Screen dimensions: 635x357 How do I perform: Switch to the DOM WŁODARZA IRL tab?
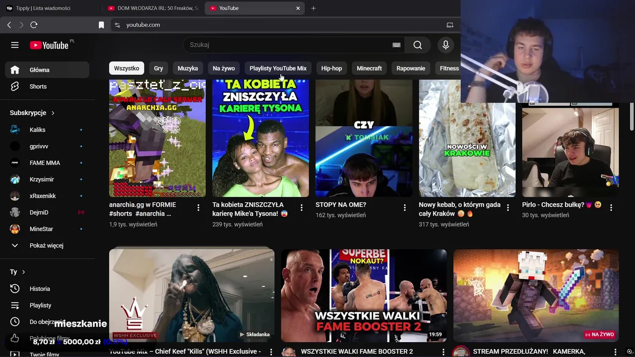point(153,8)
